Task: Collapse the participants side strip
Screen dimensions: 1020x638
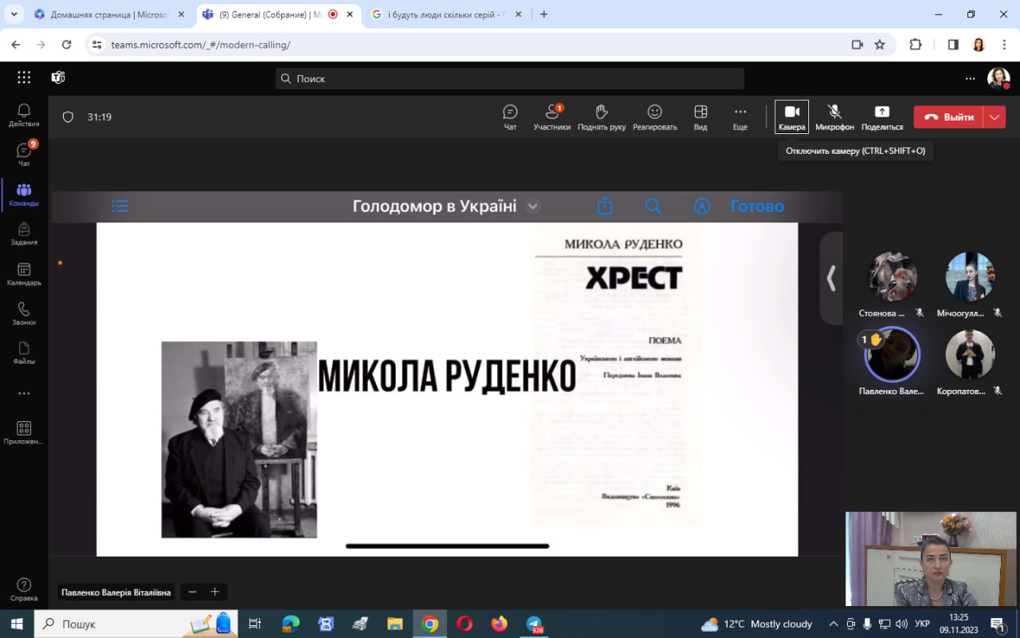Action: click(831, 278)
